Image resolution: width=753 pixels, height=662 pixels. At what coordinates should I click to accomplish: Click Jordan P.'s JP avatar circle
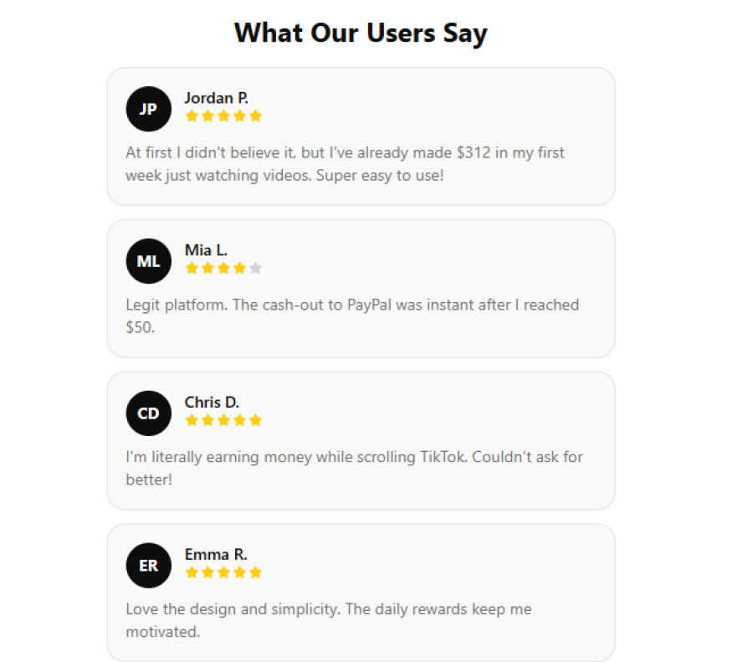[x=148, y=109]
